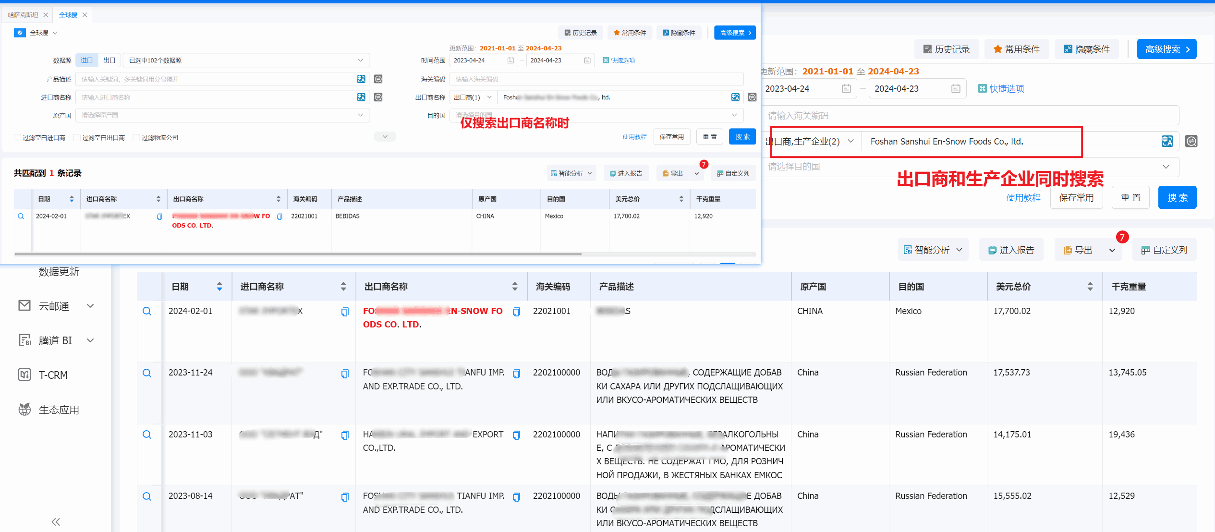This screenshot has height=532, width=1215.
Task: Select the 全球搜 tab
Action: [68, 14]
